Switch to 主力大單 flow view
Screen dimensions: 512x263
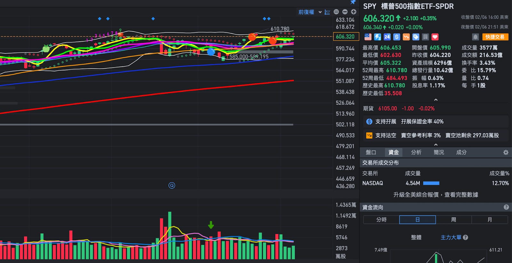tap(451, 237)
